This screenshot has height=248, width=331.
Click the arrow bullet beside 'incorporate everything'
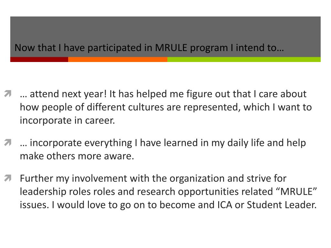pos(8,142)
